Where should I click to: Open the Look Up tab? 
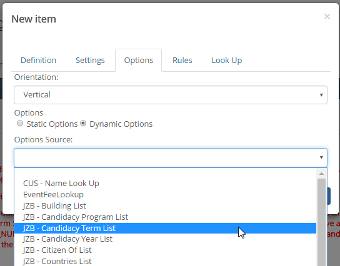coord(227,60)
